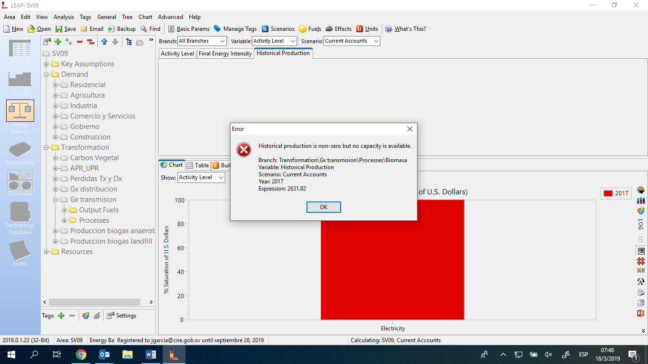Toggle the chart legend display icon

click(641, 251)
